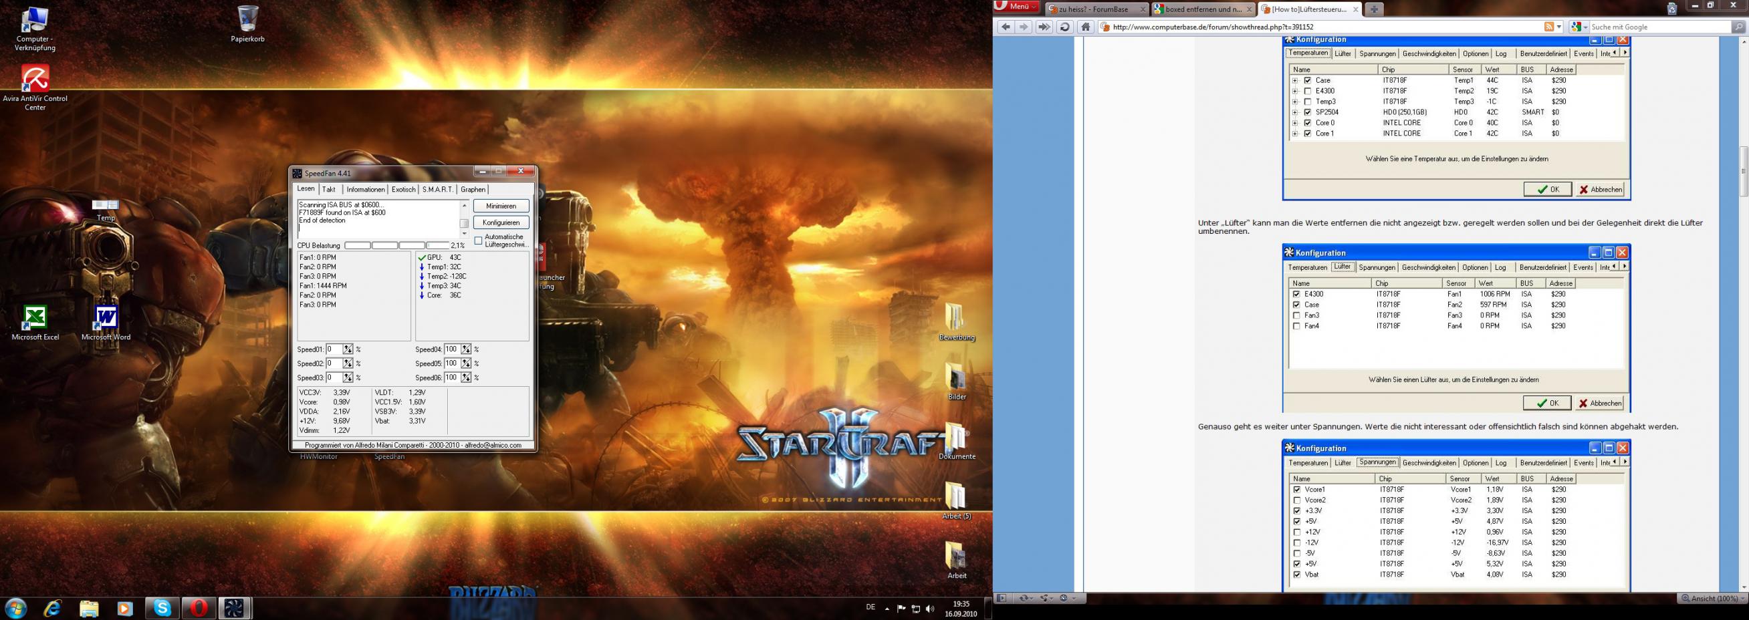Open the Opera Menü dropdown
Image resolution: width=1749 pixels, height=620 pixels.
click(1017, 7)
